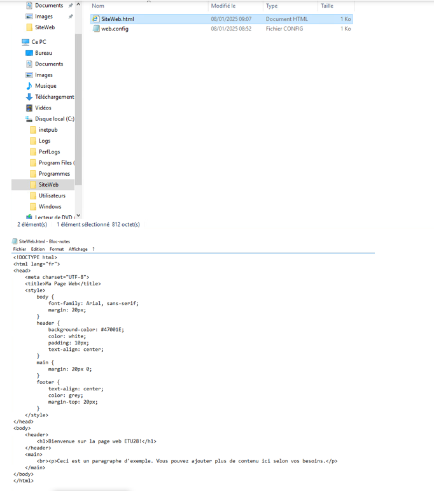Click the navigation pane vertical scrollbar thumb
This screenshot has height=491, width=434.
(78, 110)
